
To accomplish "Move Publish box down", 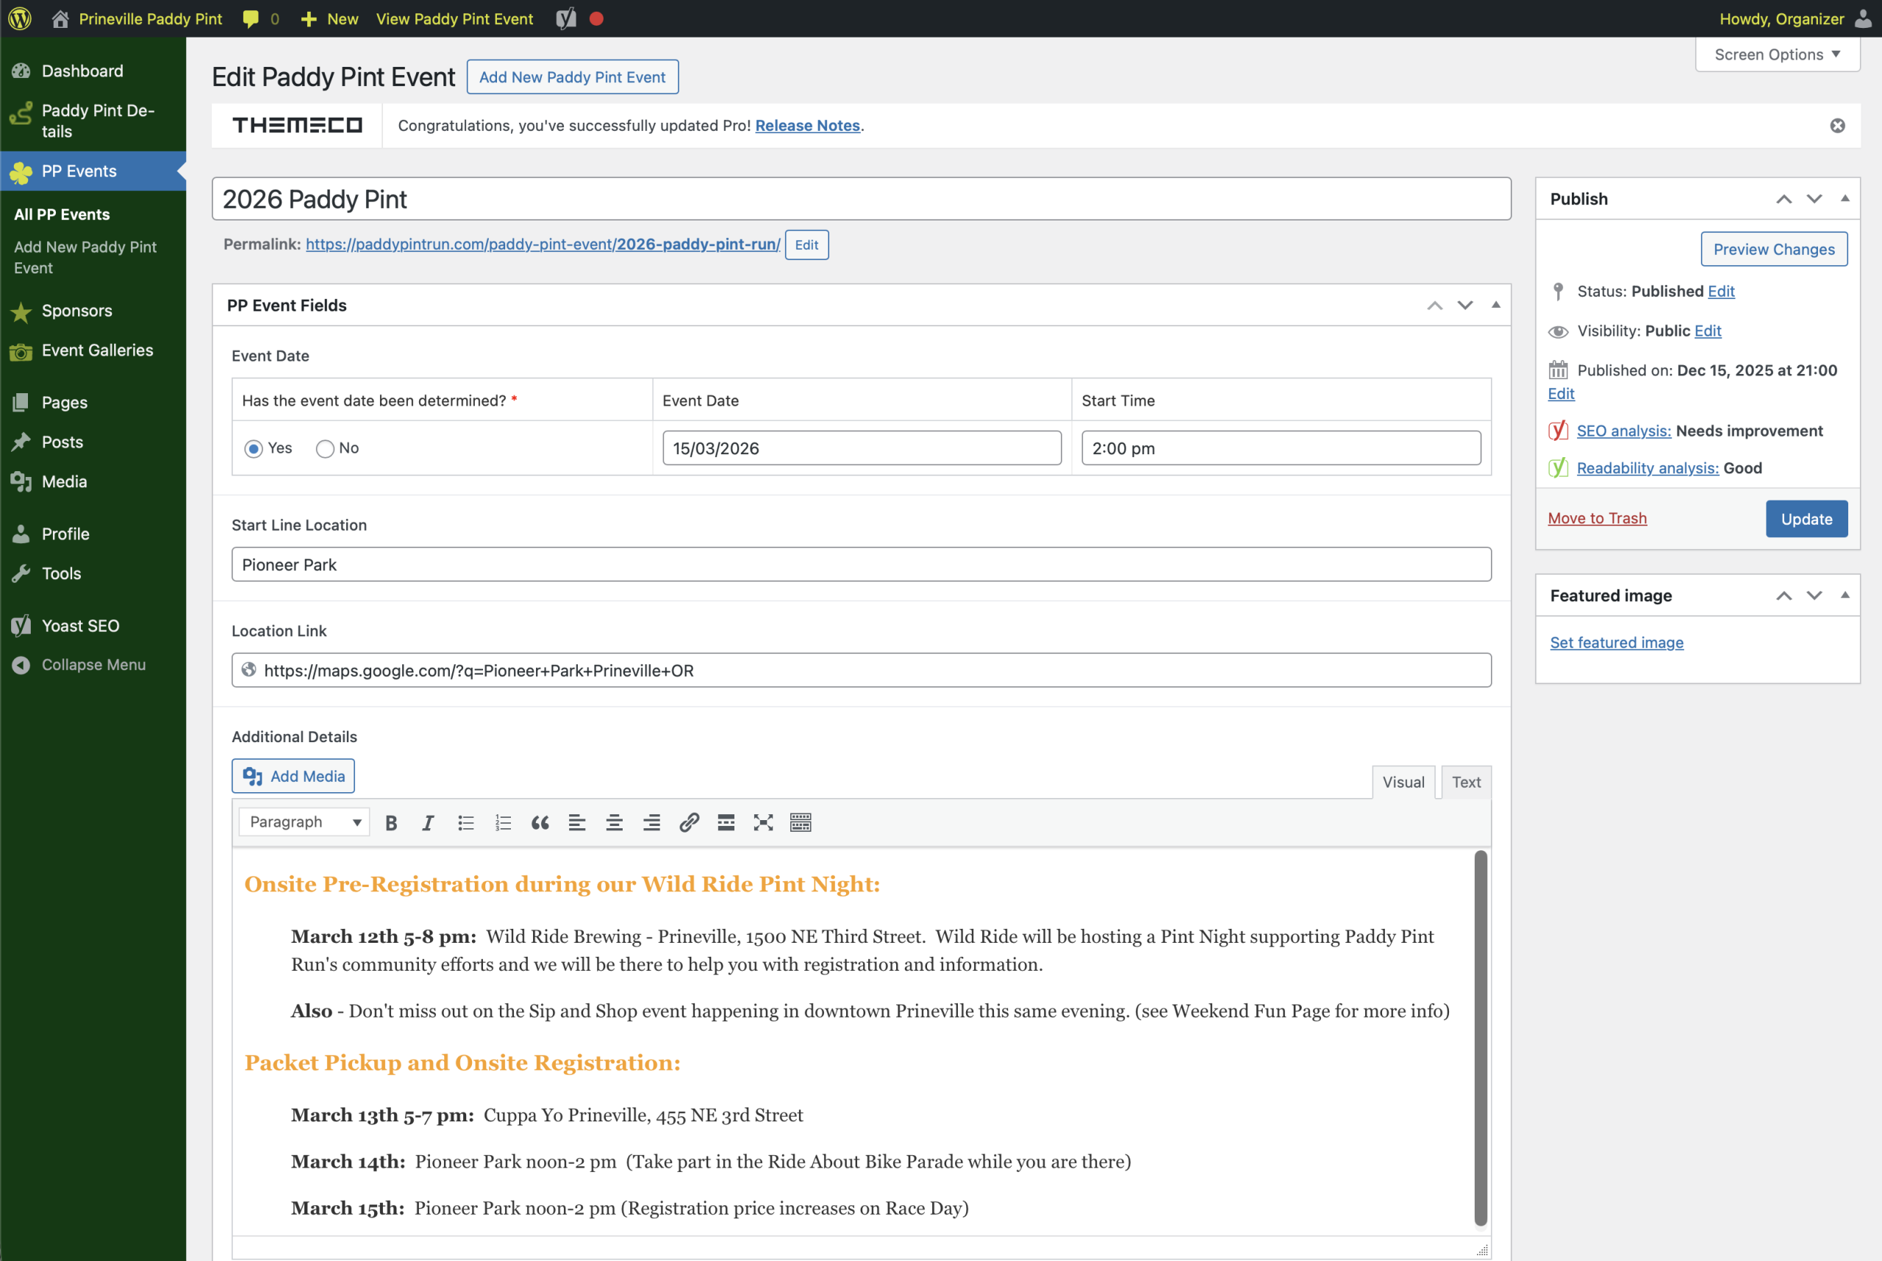I will tap(1814, 198).
